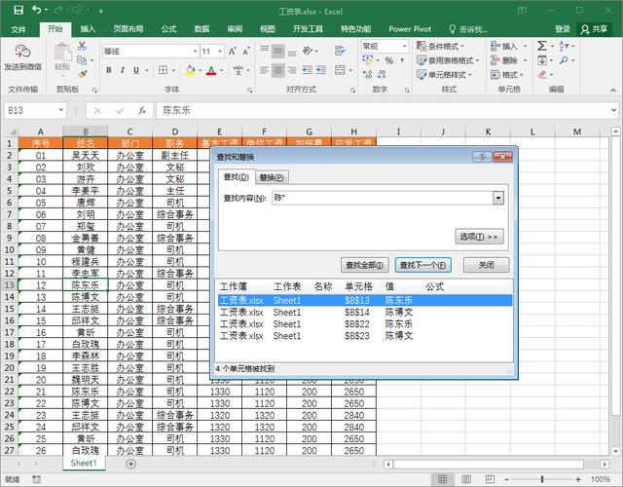Click Decrease Indent icon

(308, 70)
